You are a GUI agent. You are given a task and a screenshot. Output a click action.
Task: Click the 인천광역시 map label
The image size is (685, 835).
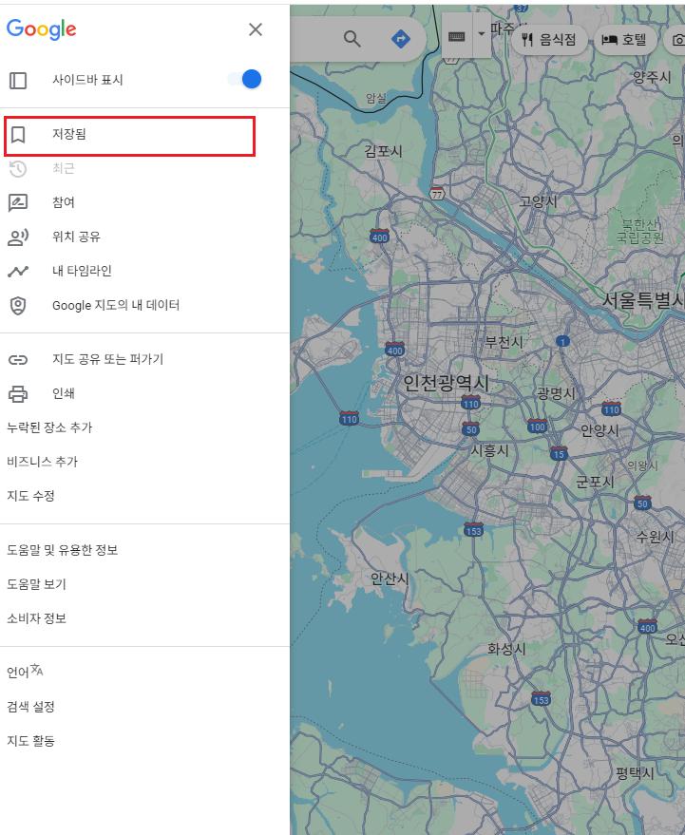coord(446,383)
